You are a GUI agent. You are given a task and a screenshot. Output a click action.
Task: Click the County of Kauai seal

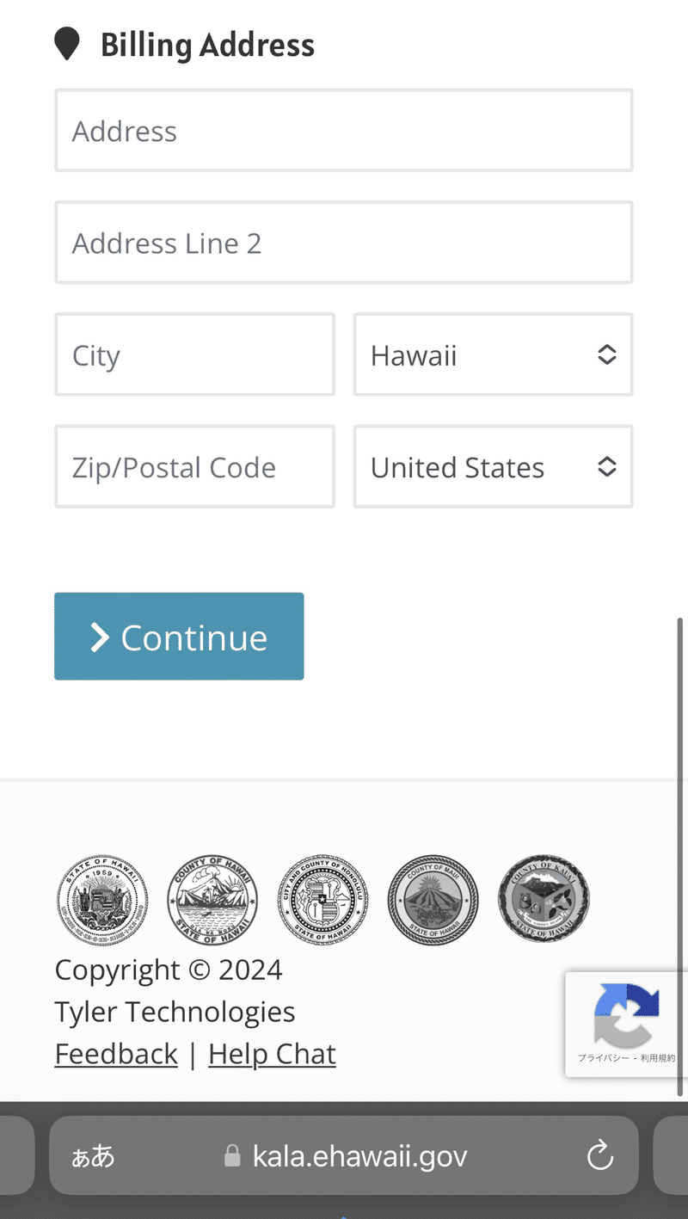(x=544, y=898)
